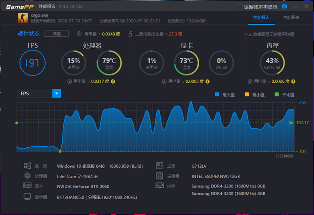This screenshot has width=314, height=215.
Task: Click the power icon under the processor gauges
Action: [69, 82]
